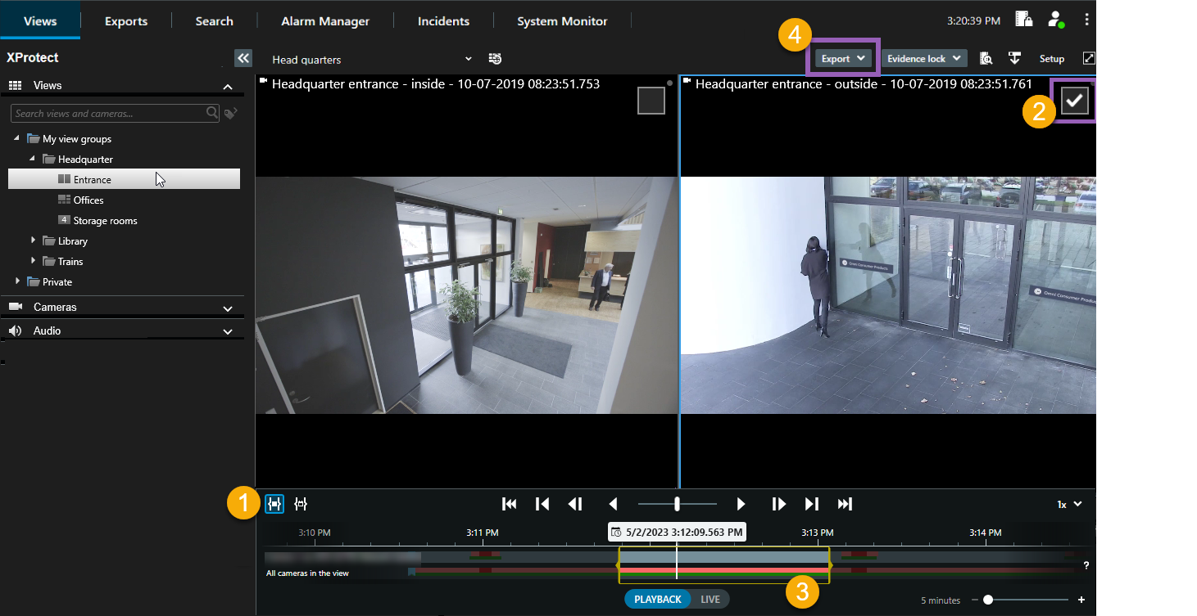Click the set start and end time icon

(x=301, y=504)
